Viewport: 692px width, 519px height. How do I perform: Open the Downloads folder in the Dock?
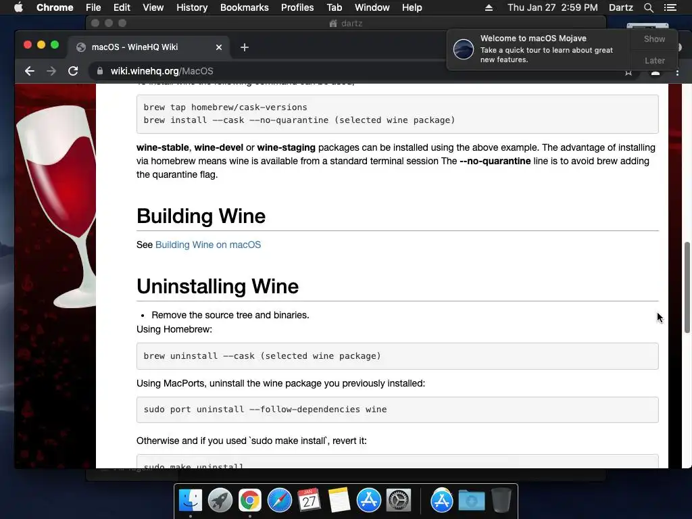click(471, 501)
